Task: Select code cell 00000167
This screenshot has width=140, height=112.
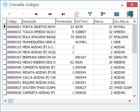Action: point(14,57)
